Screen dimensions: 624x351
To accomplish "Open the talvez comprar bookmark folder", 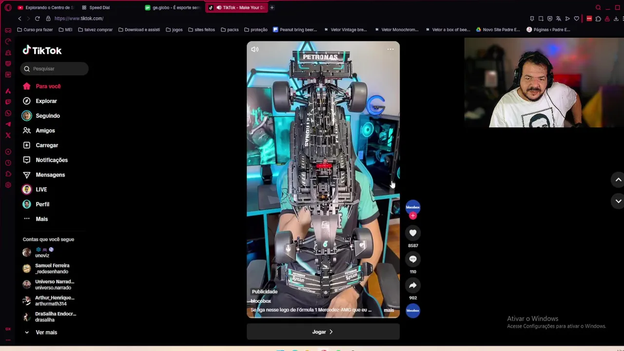I will click(95, 30).
